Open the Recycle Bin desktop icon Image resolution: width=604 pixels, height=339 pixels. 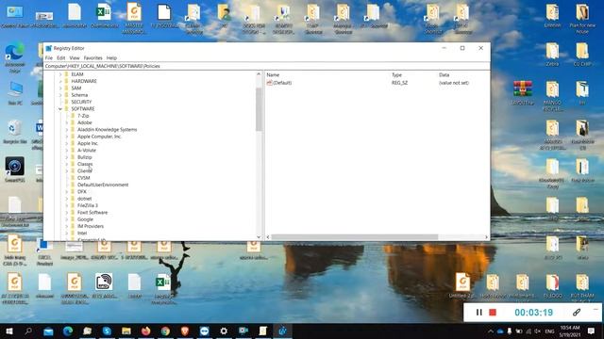click(15, 132)
